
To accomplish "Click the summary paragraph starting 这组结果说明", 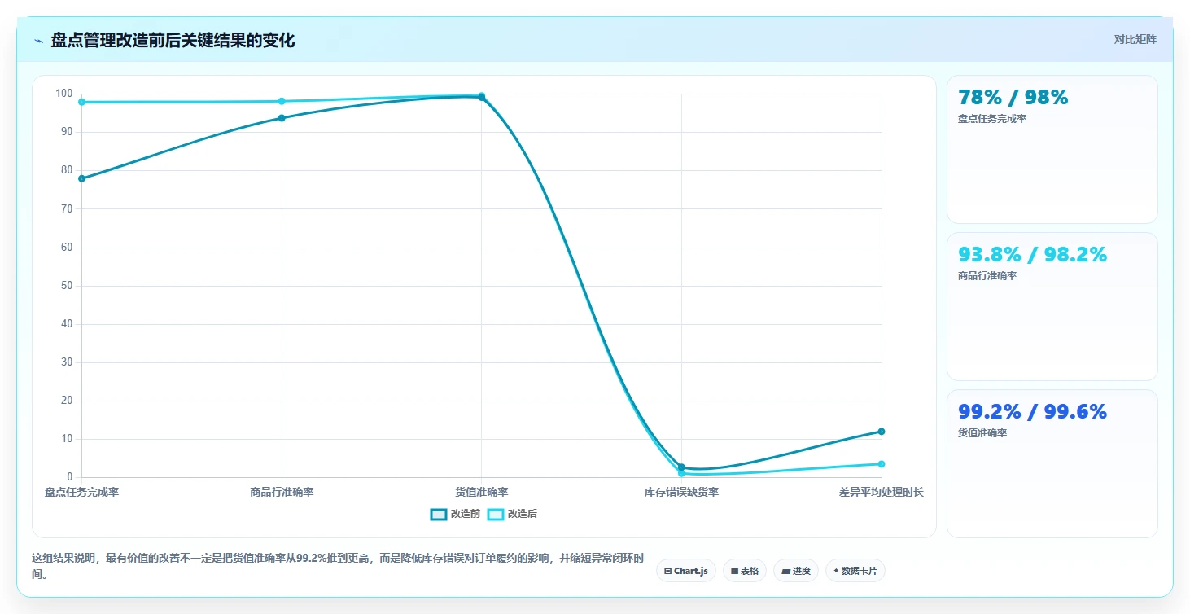I will coord(338,566).
